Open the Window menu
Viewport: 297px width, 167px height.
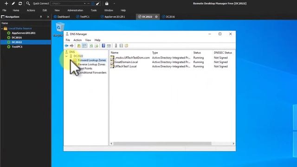(109, 10)
